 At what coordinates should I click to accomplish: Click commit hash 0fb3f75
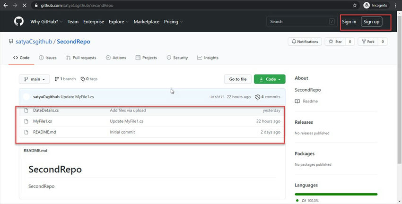tap(218, 97)
